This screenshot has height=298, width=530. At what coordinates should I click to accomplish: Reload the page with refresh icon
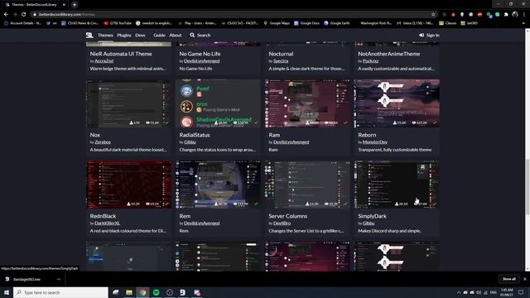point(23,15)
